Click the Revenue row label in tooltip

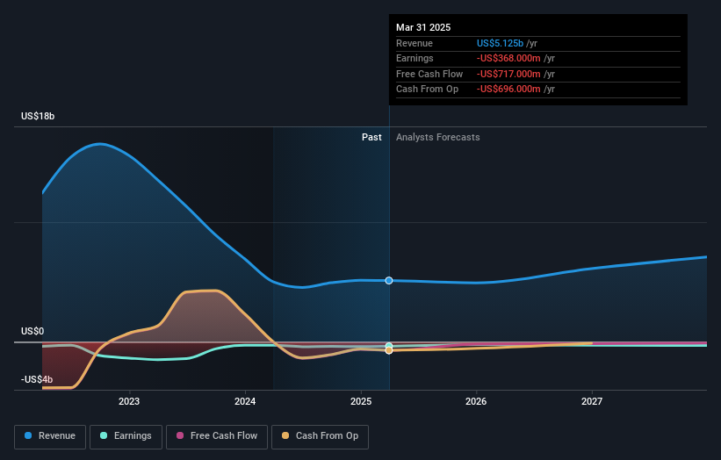click(x=415, y=43)
